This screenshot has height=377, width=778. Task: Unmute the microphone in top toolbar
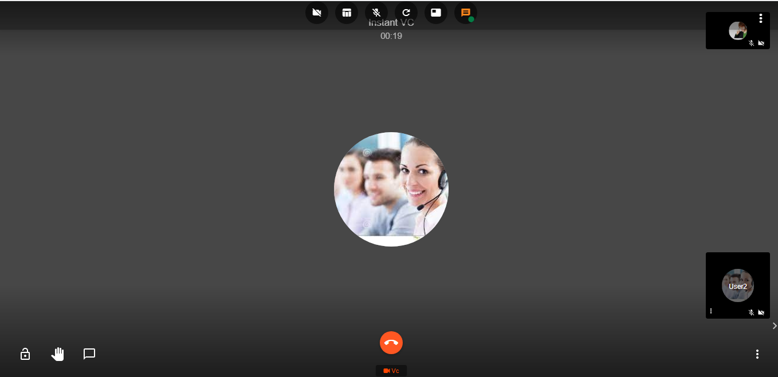pos(376,13)
